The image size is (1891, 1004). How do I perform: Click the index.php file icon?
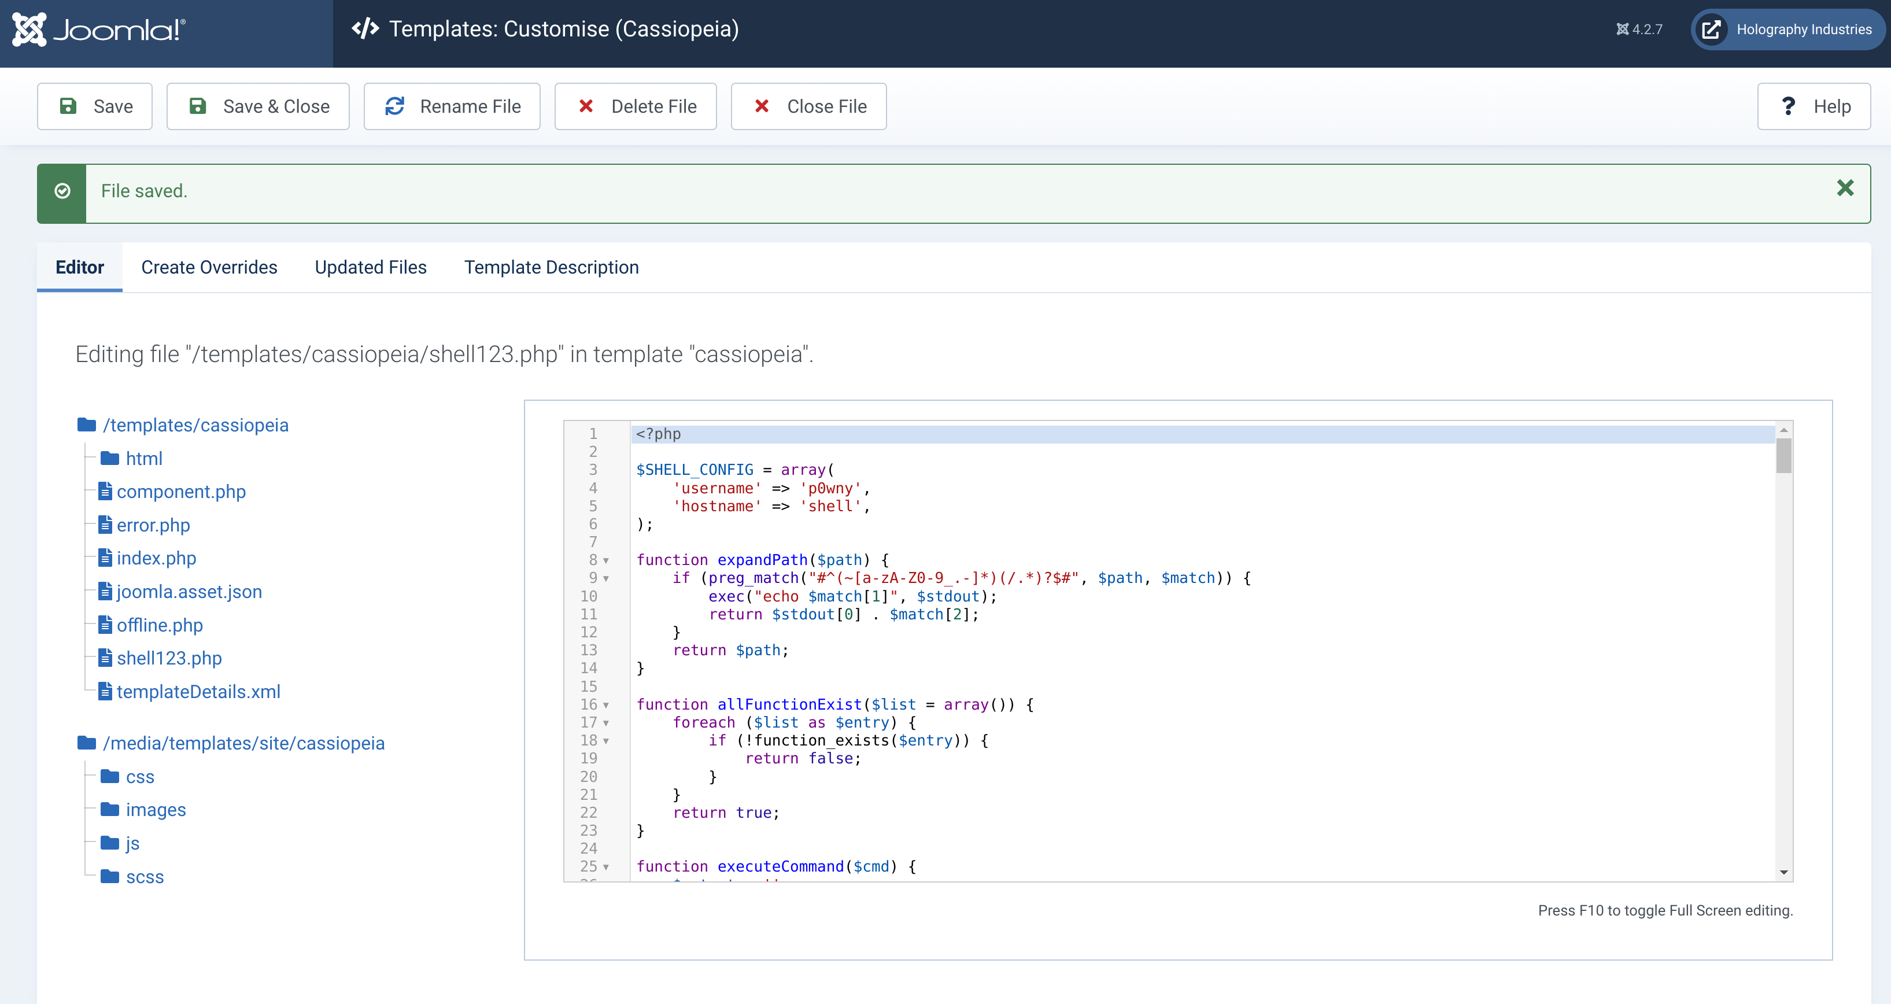[x=105, y=557]
